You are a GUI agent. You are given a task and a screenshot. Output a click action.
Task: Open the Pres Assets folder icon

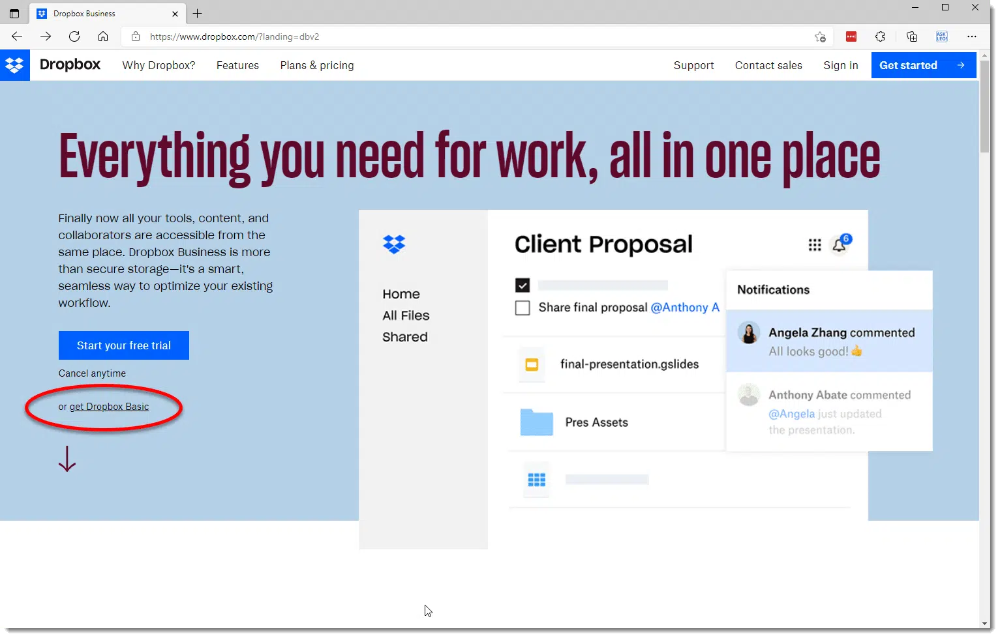(537, 422)
